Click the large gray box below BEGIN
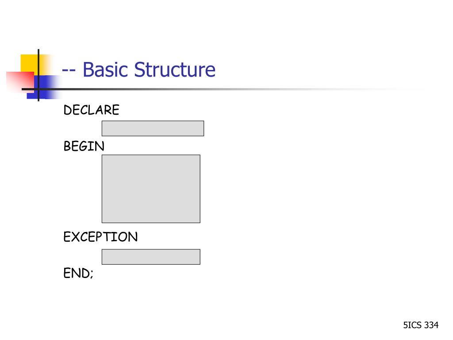The height and width of the screenshot is (340, 453). click(151, 189)
